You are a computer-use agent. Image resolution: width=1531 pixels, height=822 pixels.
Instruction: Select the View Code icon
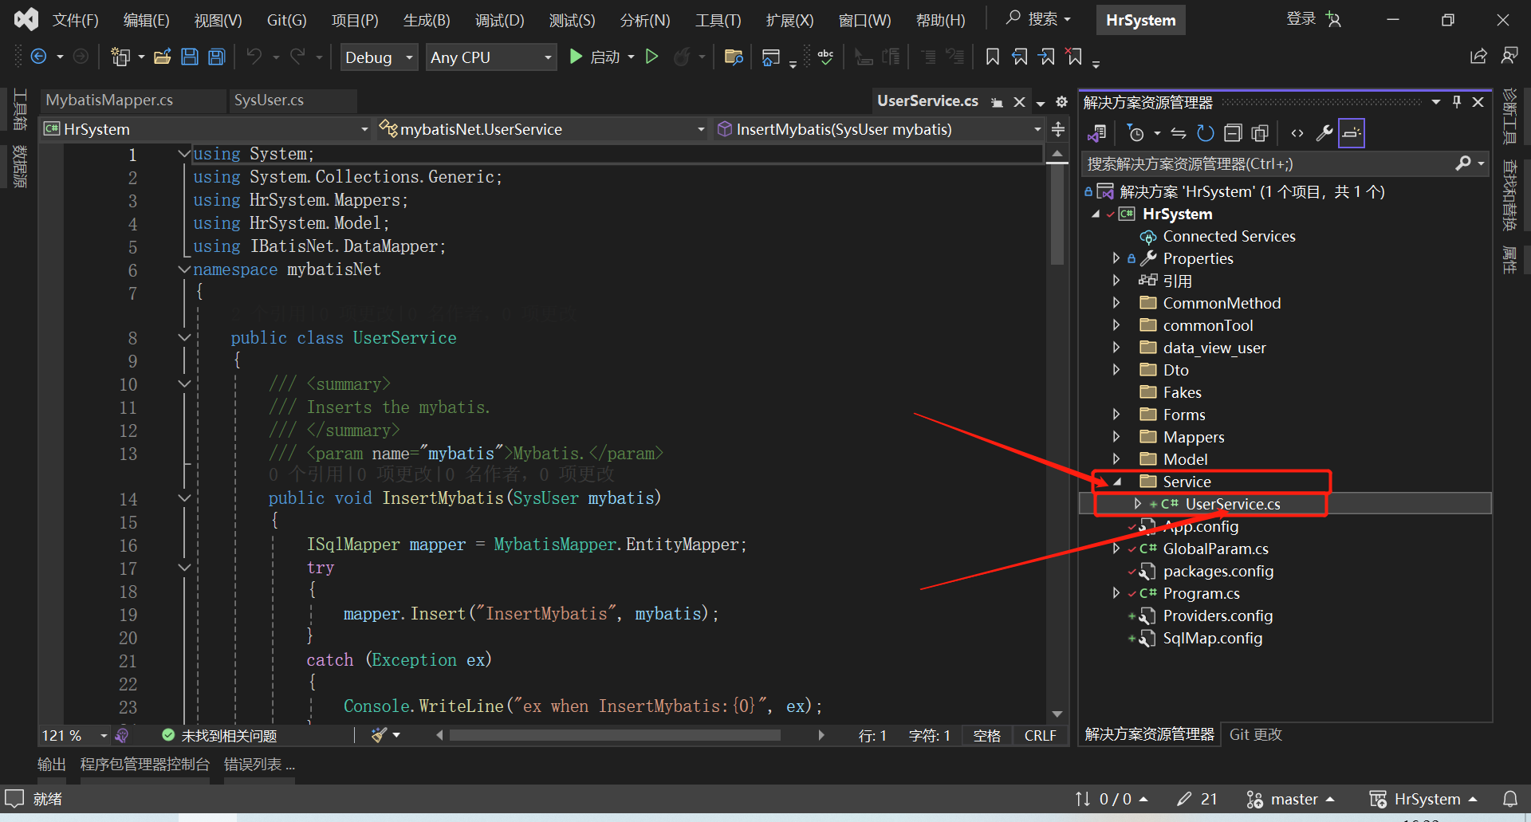click(x=1297, y=132)
